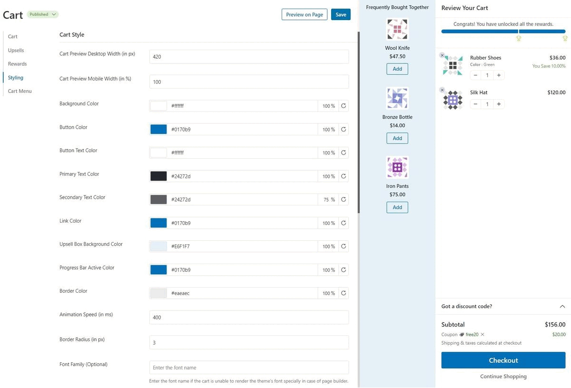Screen dimensions: 571x388
Task: Decrease Silk Hat quantity
Action: coord(475,104)
